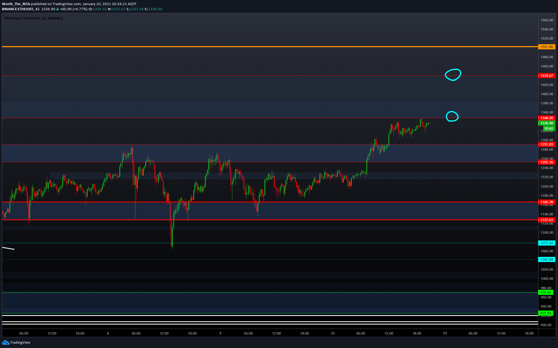Click the low price value 1333.56

[x=137, y=9]
